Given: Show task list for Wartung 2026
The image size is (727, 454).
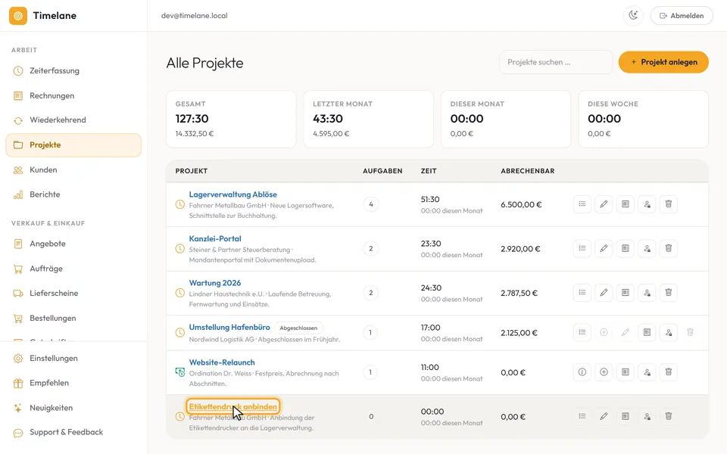Looking at the screenshot, I should tap(582, 292).
